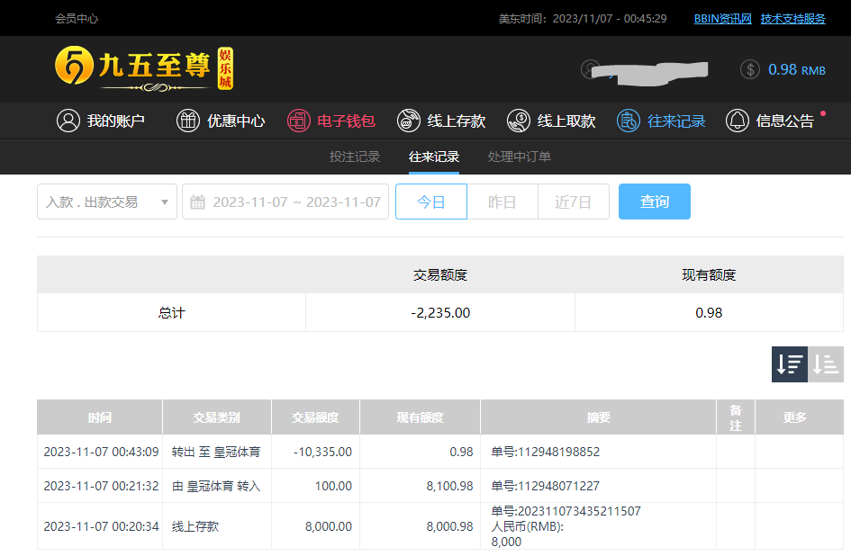851x556 pixels.
Task: Switch to the 投注记录 tab
Action: 355,157
